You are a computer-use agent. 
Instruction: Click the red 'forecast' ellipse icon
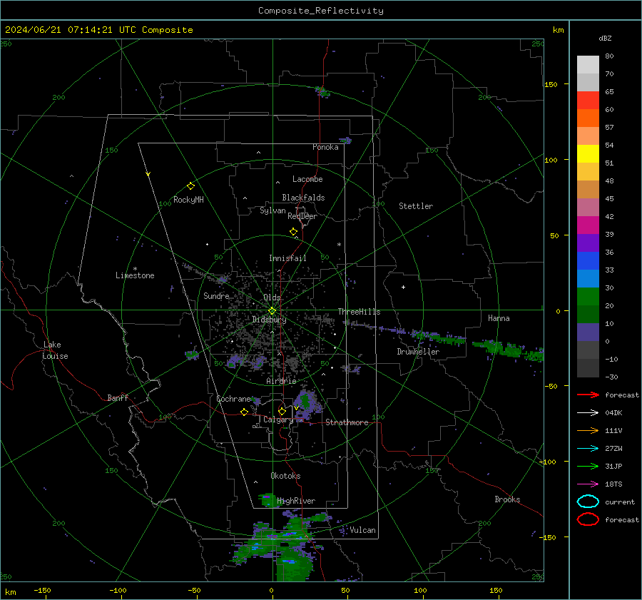click(588, 519)
